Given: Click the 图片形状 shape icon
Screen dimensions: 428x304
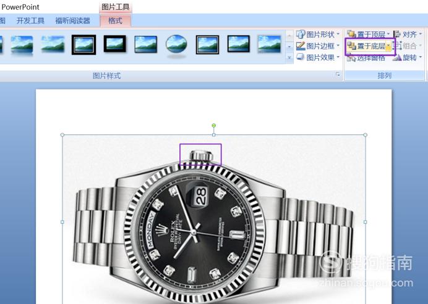Looking at the screenshot, I should point(301,35).
